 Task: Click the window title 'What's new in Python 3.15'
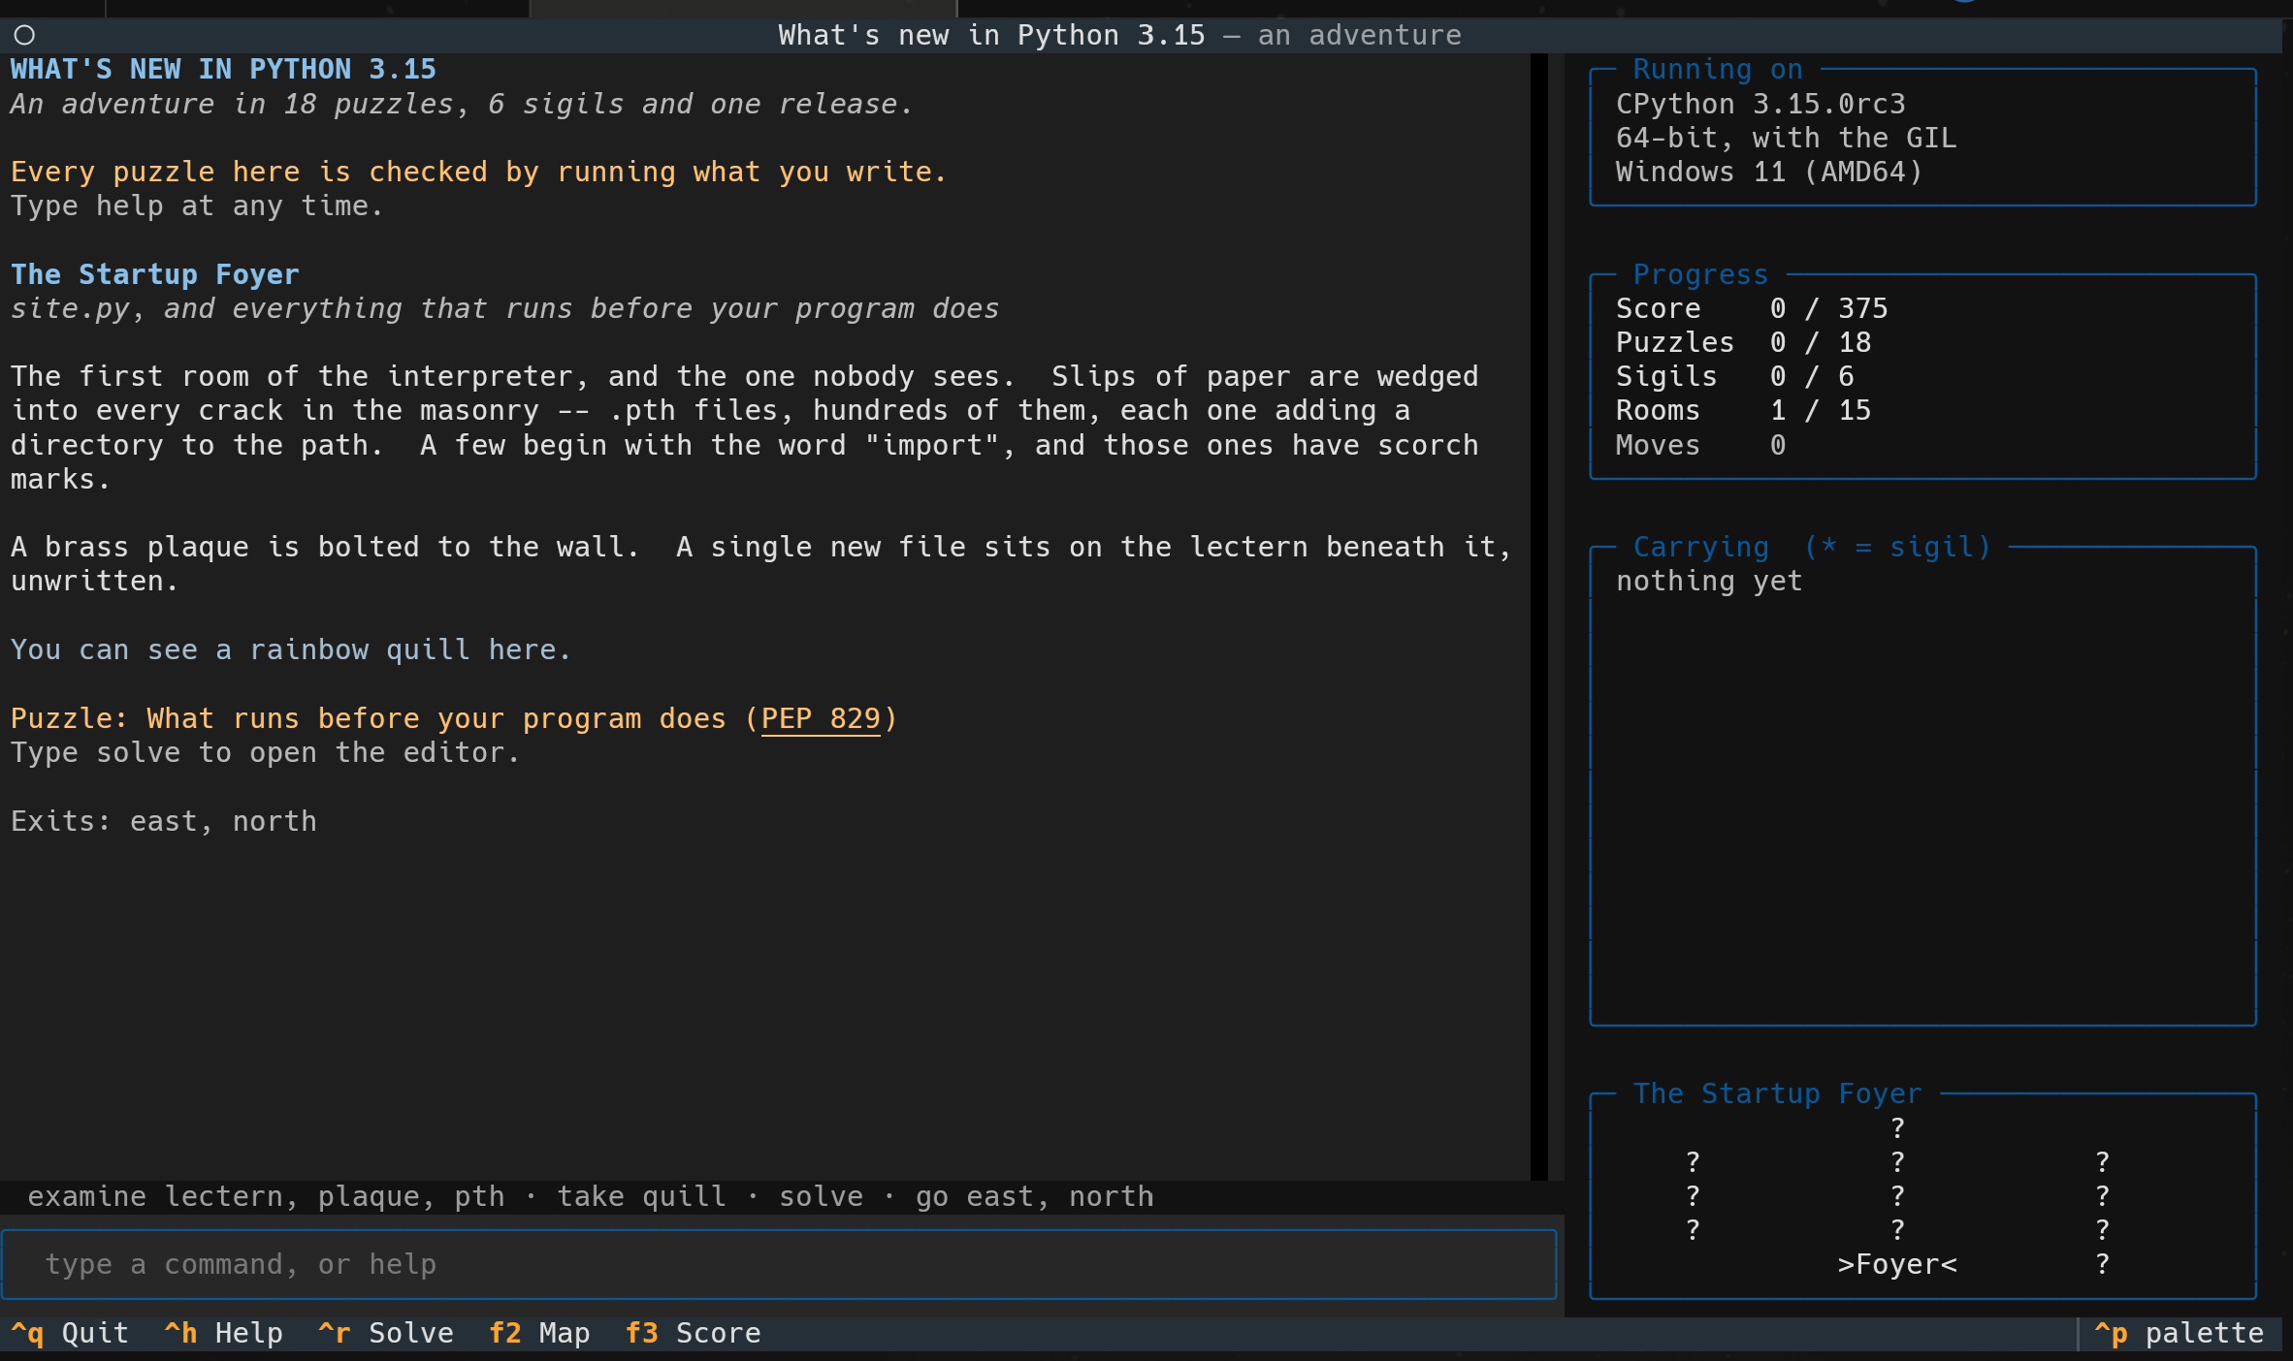[x=991, y=35]
